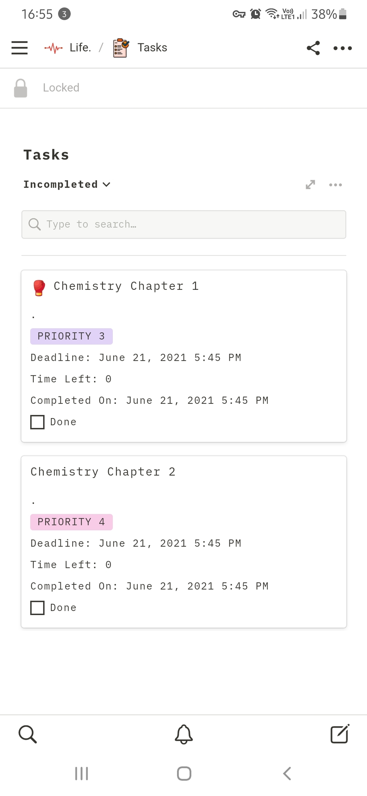
Task: Open the hamburger sidebar menu
Action: pos(20,48)
